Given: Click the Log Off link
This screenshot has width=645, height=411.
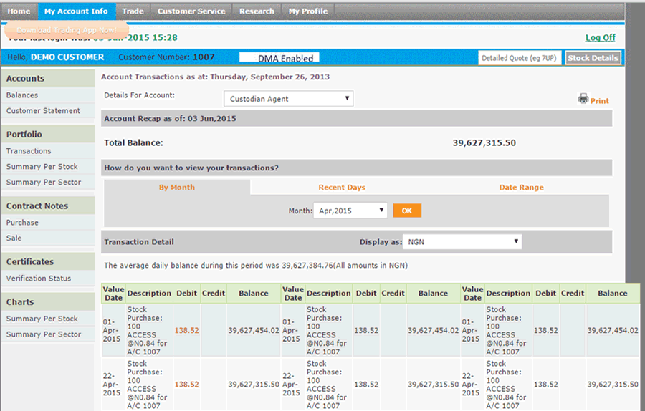Looking at the screenshot, I should [600, 38].
